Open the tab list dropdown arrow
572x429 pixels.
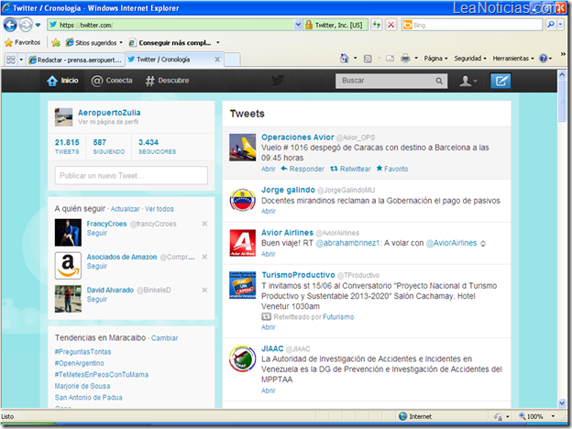coord(21,60)
